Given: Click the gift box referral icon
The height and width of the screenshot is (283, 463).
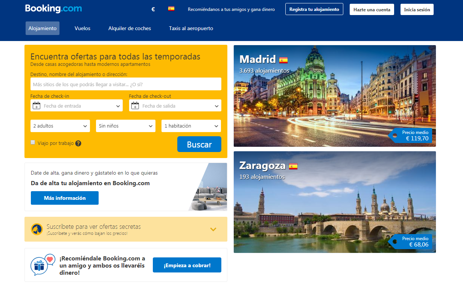Looking at the screenshot, I should click(40, 265).
